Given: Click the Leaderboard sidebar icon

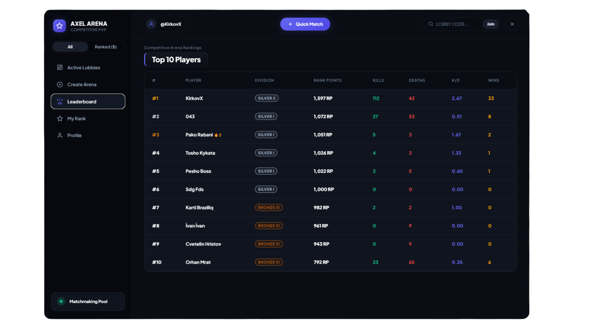Looking at the screenshot, I should [60, 101].
